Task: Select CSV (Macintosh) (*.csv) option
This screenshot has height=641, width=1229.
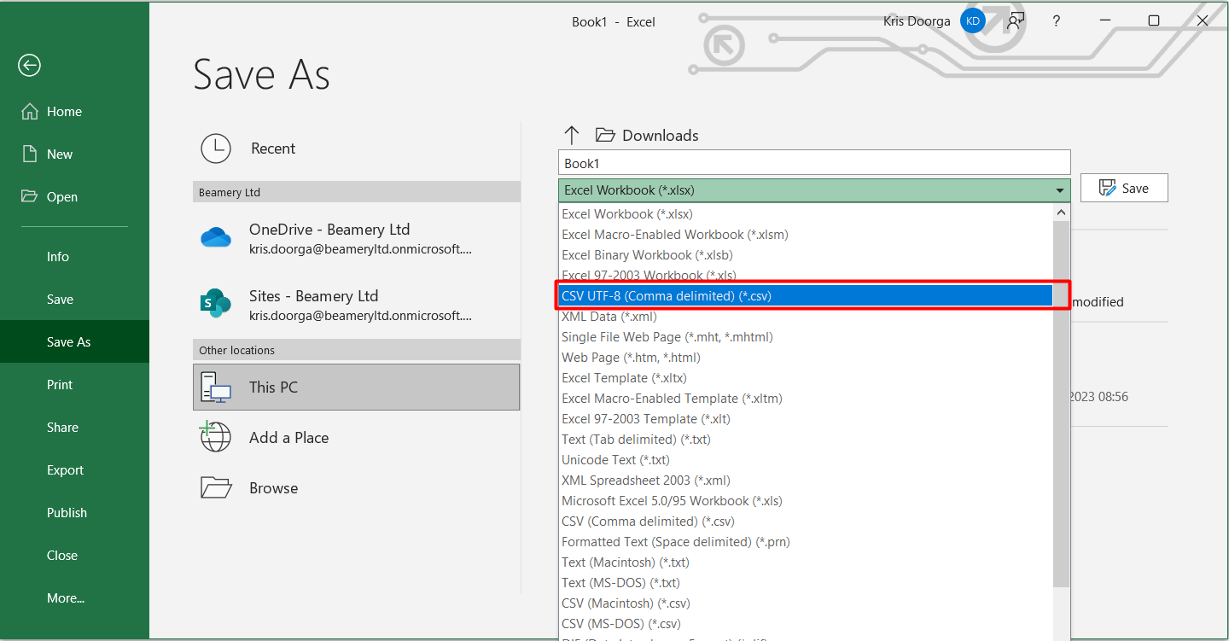Action: [x=807, y=603]
